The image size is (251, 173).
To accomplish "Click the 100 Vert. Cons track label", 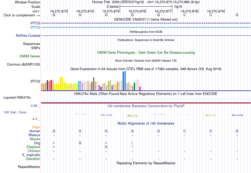I will (x=15, y=112).
